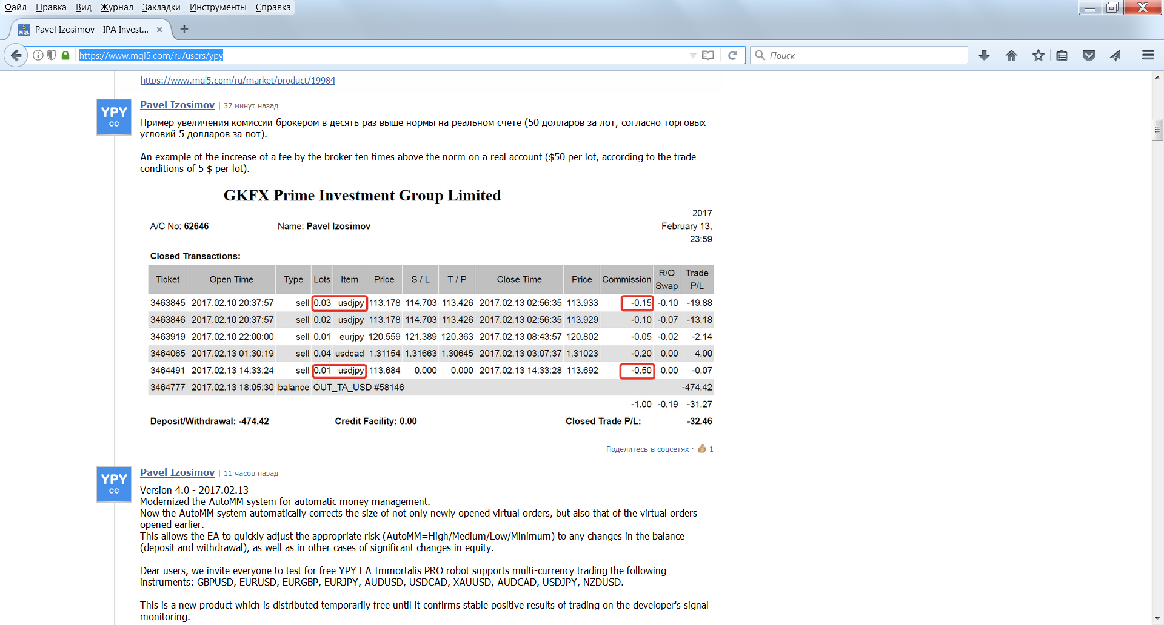Click the vertical scrollbar thumb
1164x625 pixels.
[x=1158, y=130]
